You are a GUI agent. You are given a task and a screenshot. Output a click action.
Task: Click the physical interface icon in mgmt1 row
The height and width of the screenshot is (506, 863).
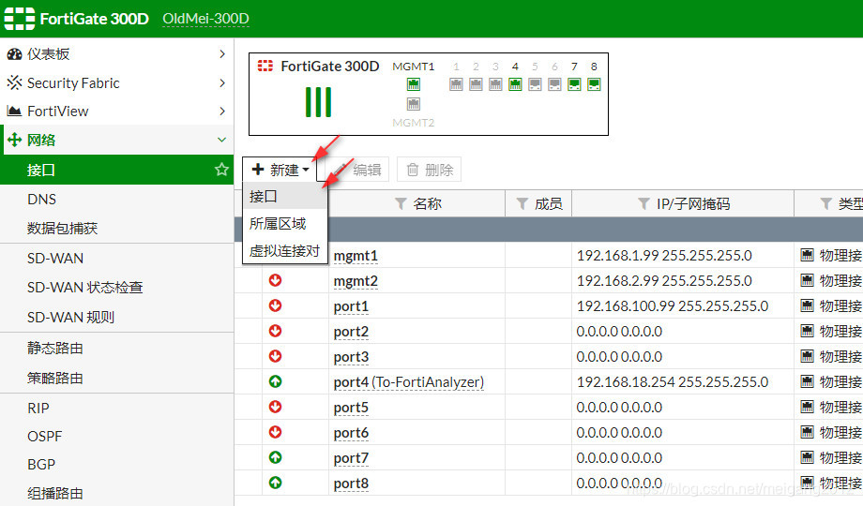[807, 255]
